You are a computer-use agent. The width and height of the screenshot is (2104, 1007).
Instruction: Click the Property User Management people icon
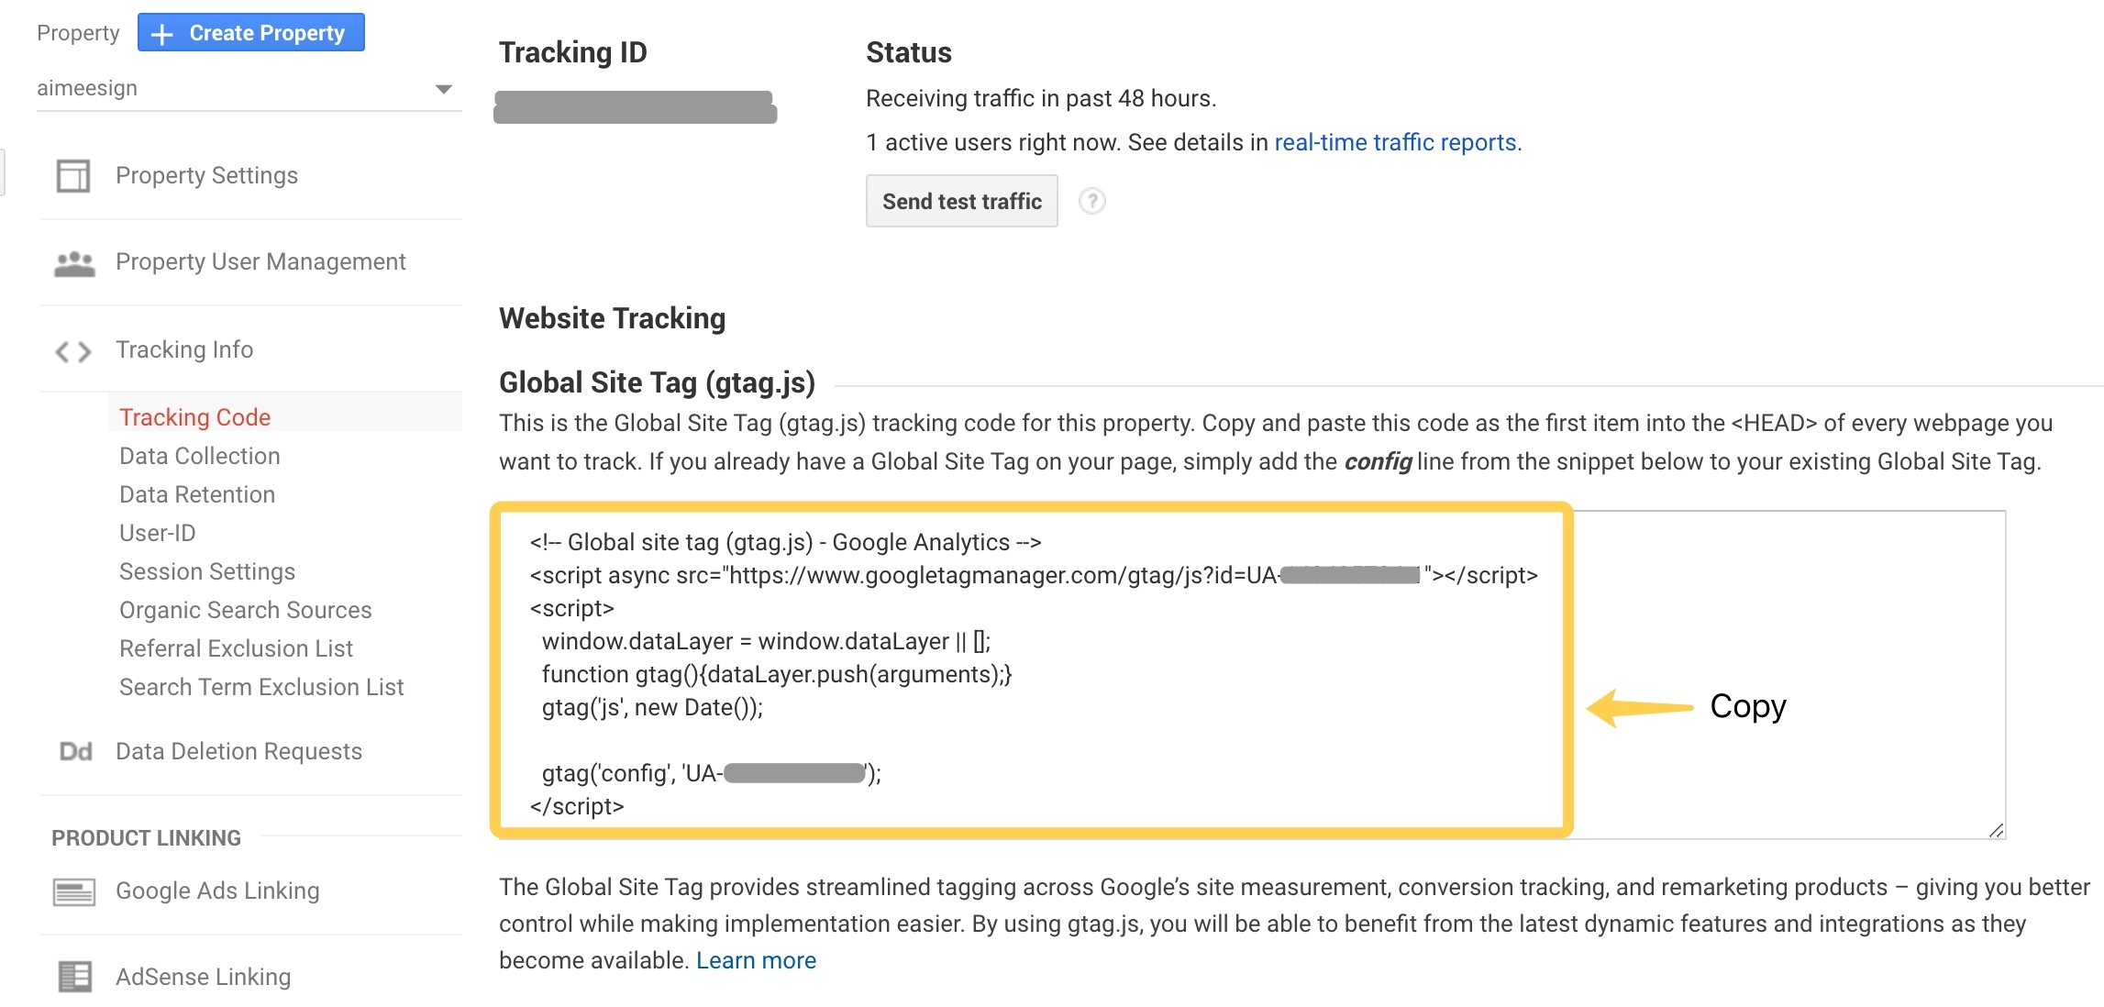(x=74, y=263)
